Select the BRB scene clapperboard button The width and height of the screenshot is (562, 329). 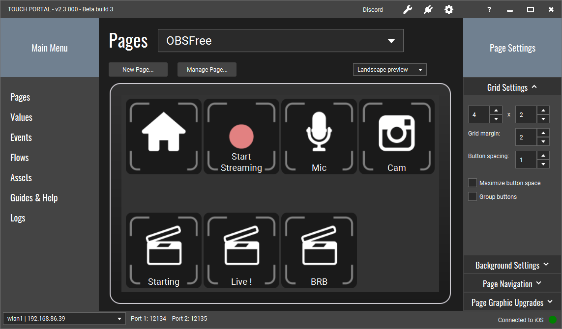(x=319, y=250)
